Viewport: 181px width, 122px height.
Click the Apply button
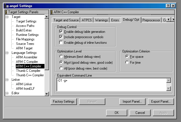click(x=163, y=113)
